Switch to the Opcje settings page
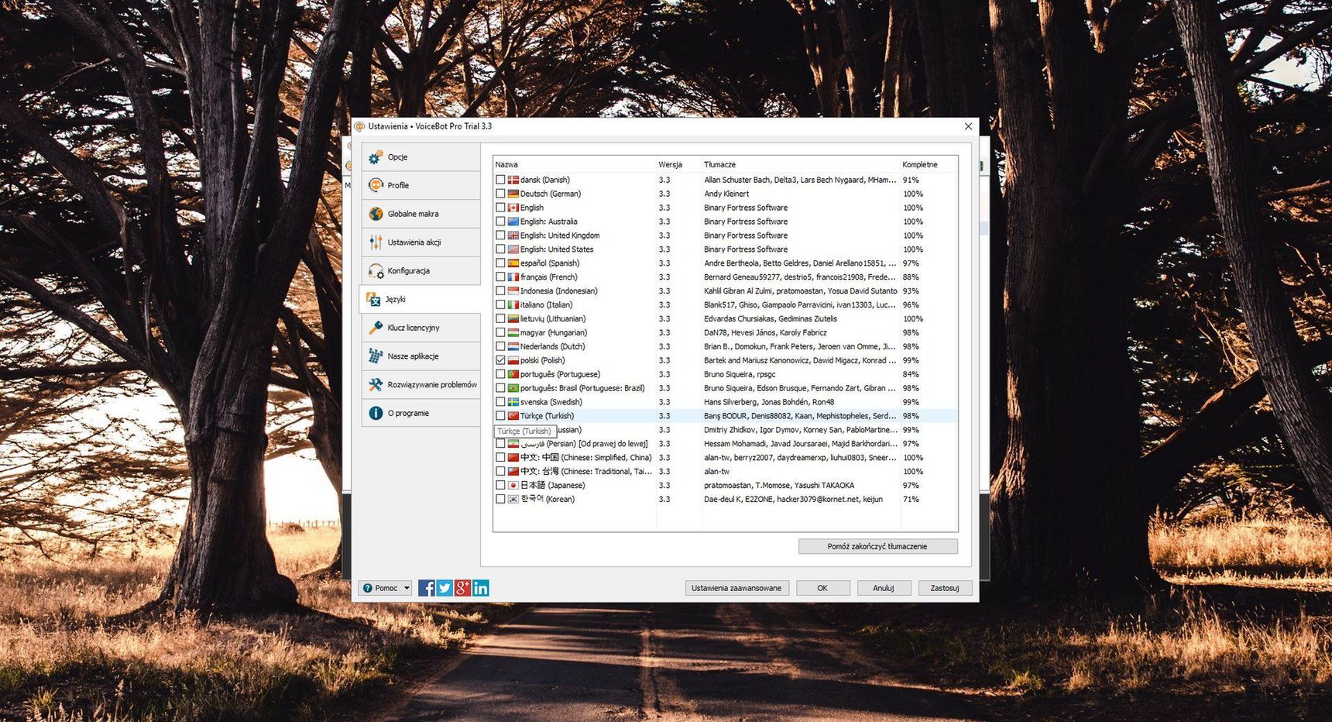Viewport: 1332px width, 722px height. coord(421,157)
